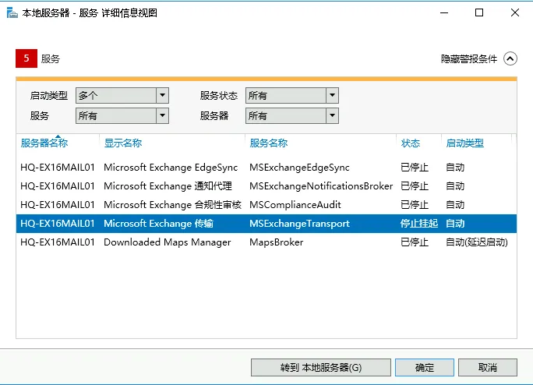Collapse alert criteria with the chevron-up icon

pyautogui.click(x=510, y=58)
